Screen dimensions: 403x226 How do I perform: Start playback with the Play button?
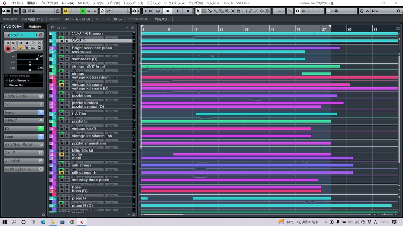pos(178,11)
